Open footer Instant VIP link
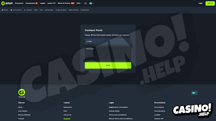Viewport: 216px width, 121px height. pyautogui.click(x=159, y=119)
